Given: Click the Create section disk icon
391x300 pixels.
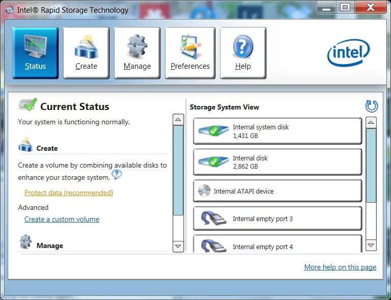Looking at the screenshot, I should (x=25, y=145).
